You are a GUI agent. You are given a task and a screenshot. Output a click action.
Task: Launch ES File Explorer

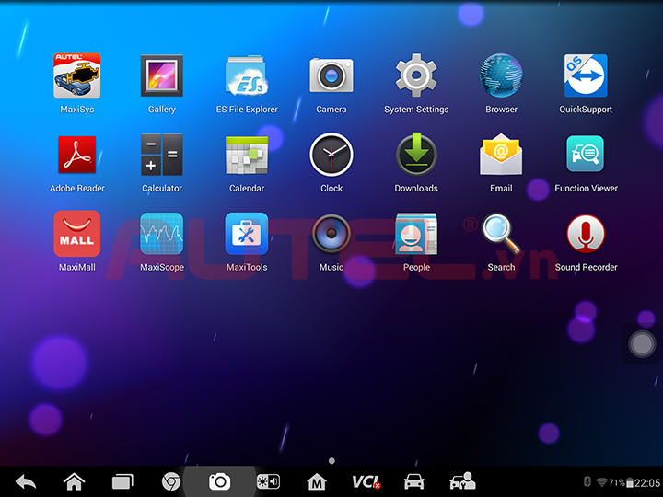[x=247, y=76]
